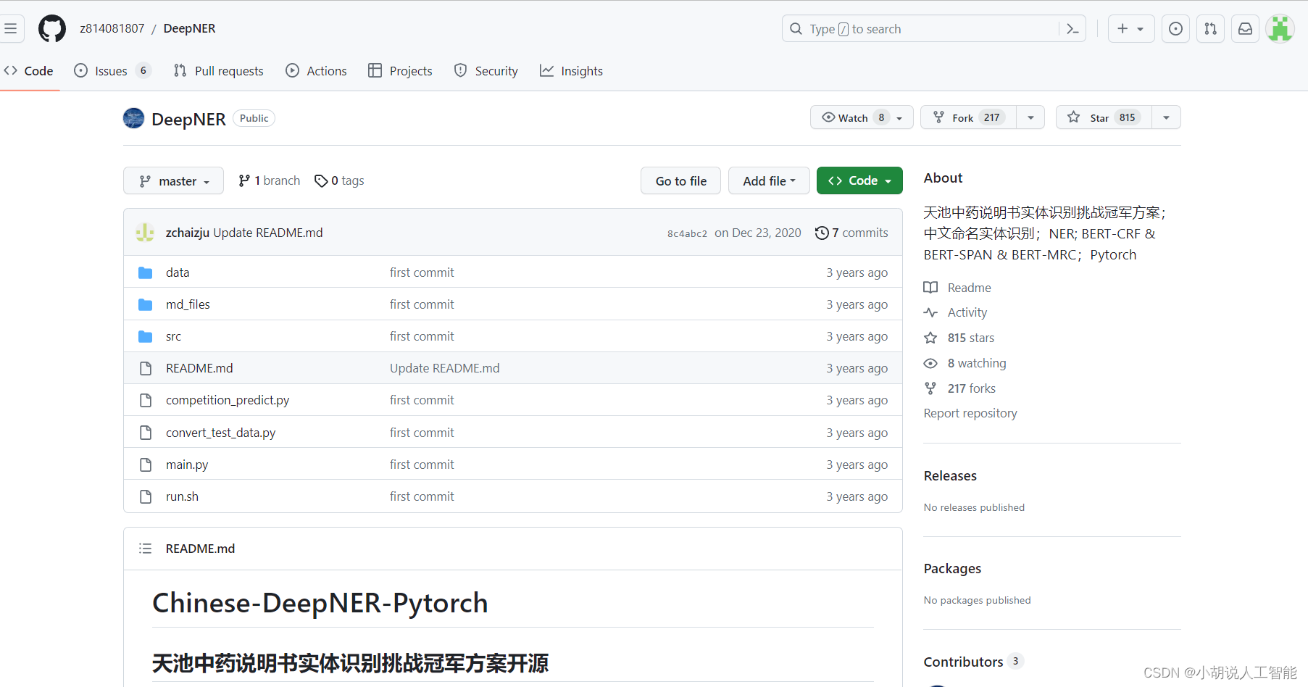
Task: Click the tags label icon
Action: 321,180
